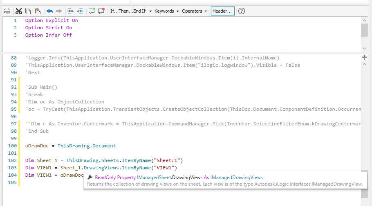Open the Operators dropdown menu
Screen dimensions: 372x206
(195, 11)
